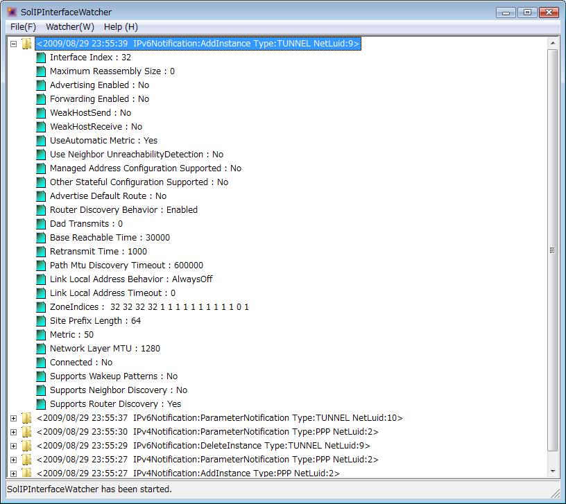
Task: Close the SolIPInterfaceWatcher window
Action: point(549,12)
